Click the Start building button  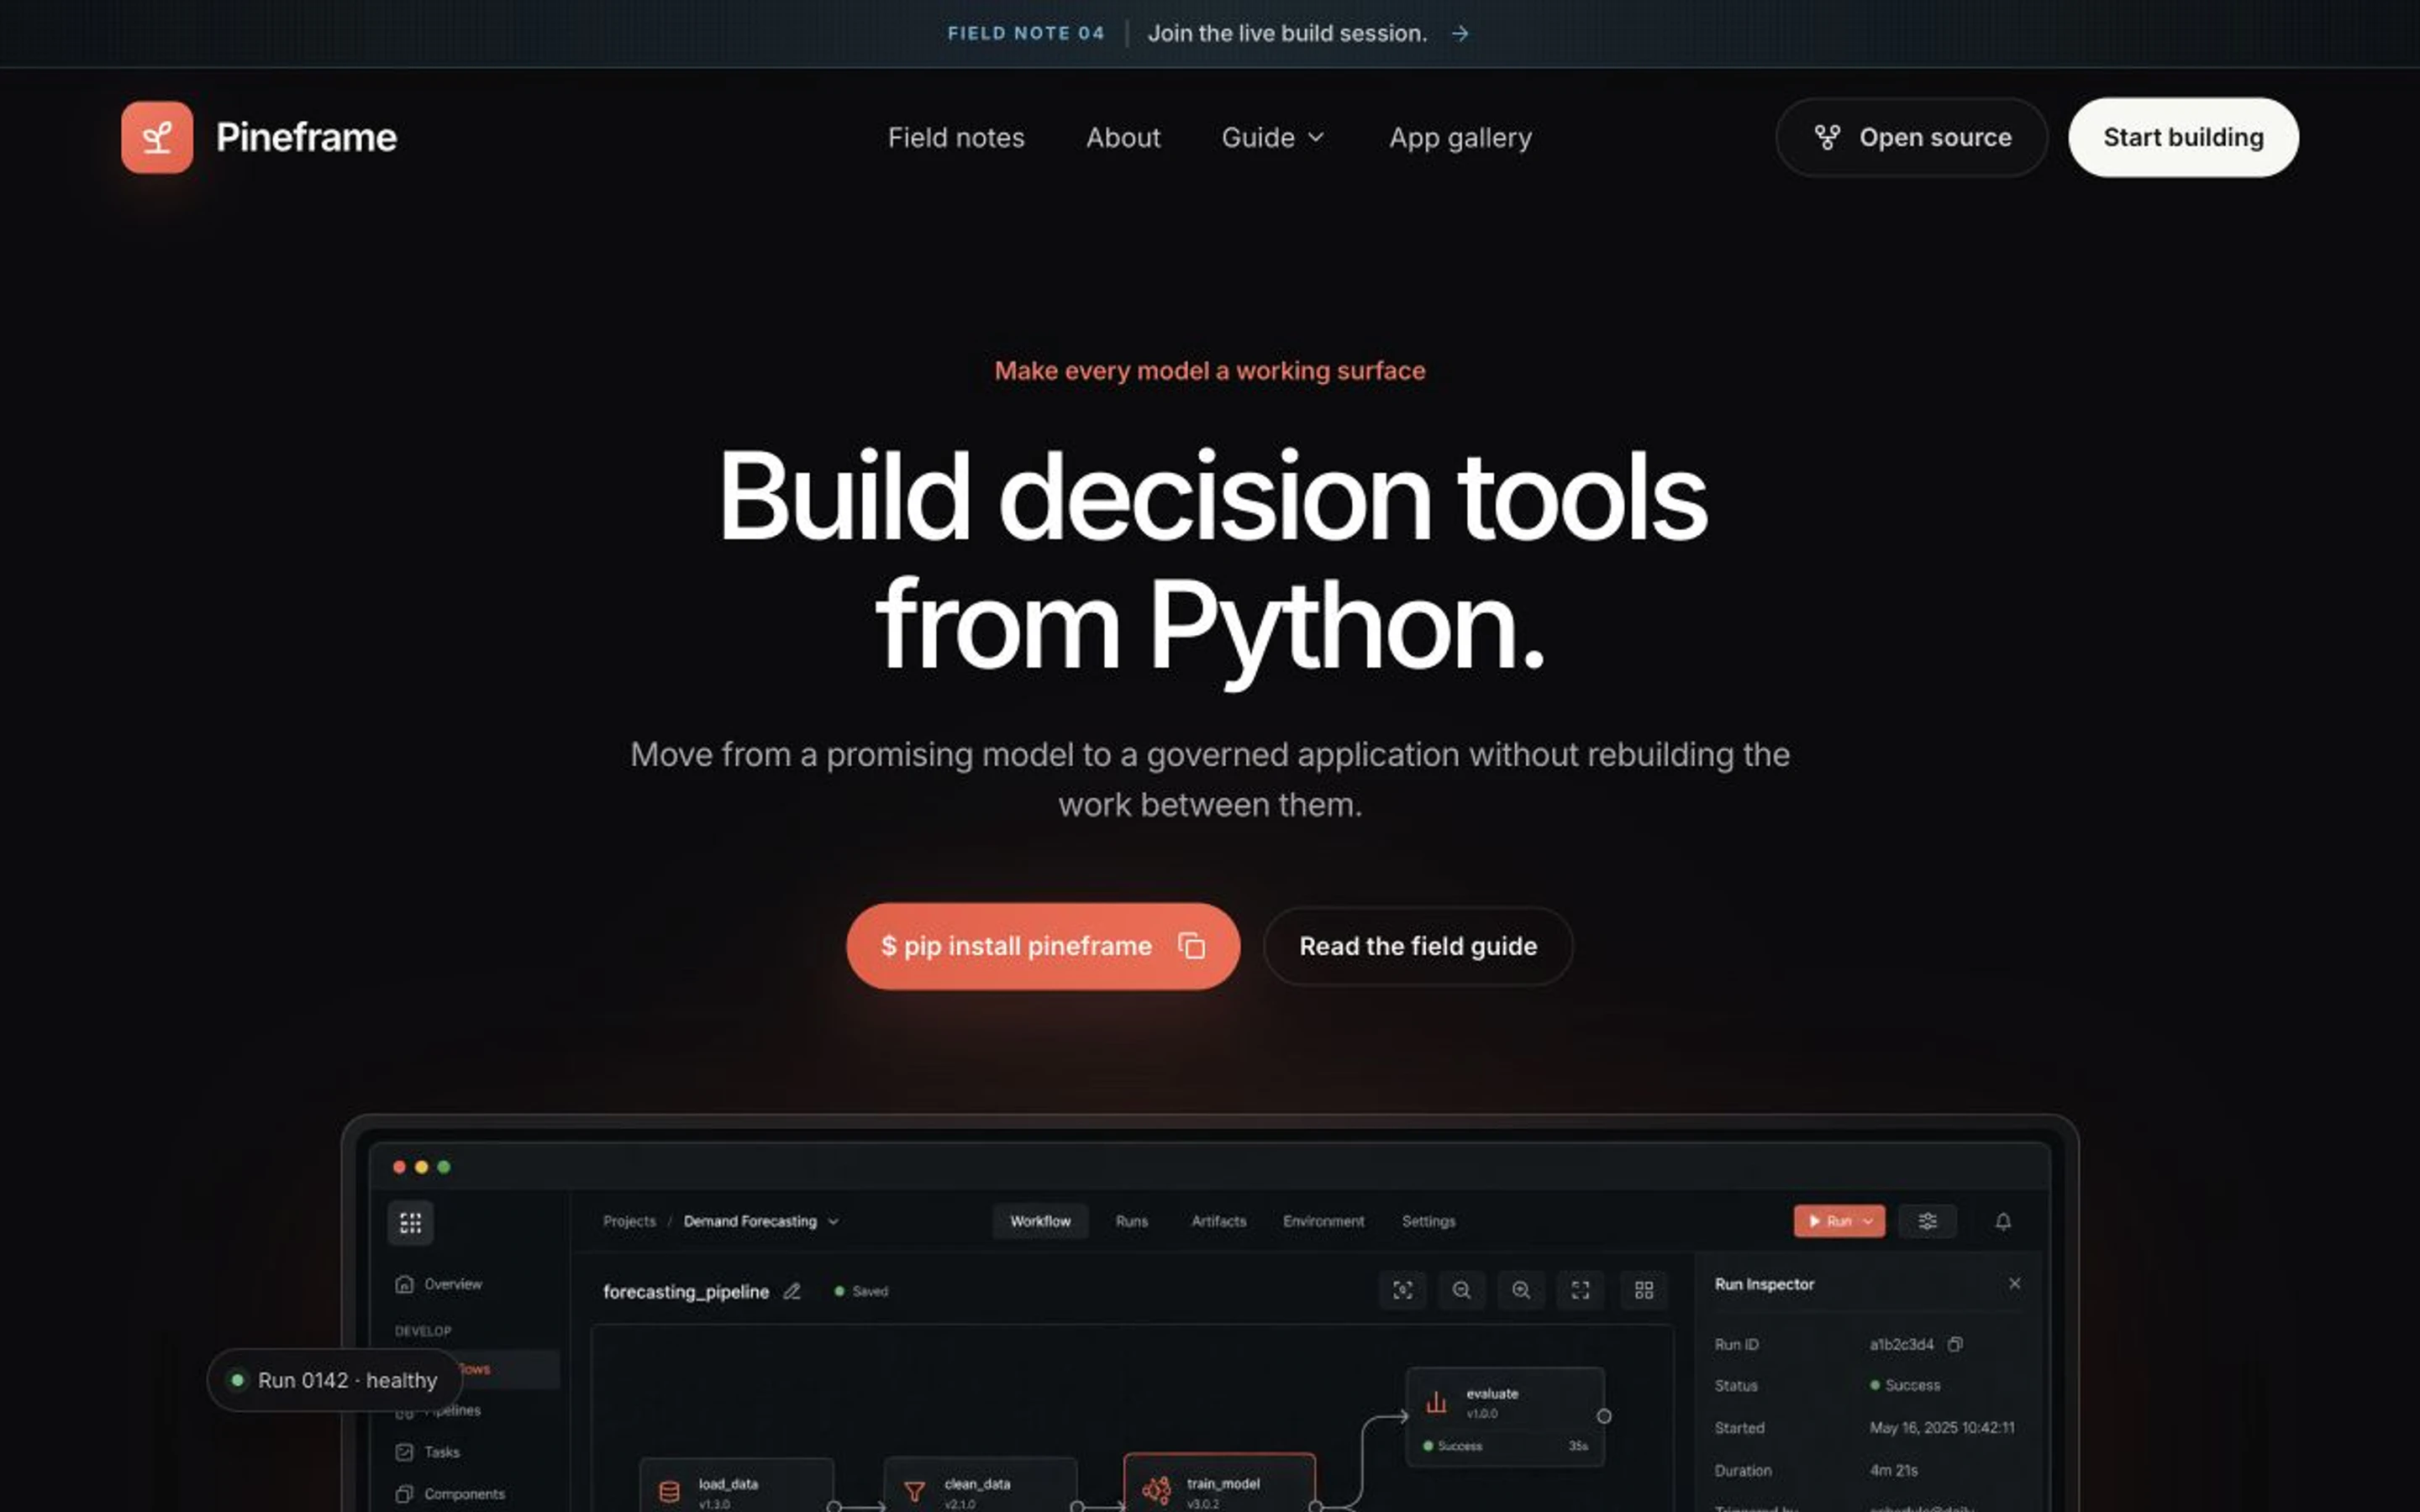click(2183, 137)
